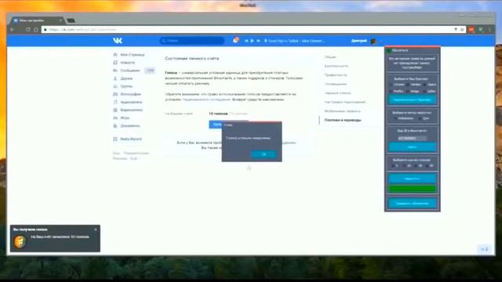Open the Приватность settings tab
Screen dimensions: 502x282
coord(336,75)
